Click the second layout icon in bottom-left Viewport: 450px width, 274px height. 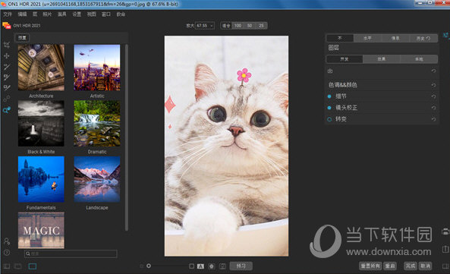[17, 266]
